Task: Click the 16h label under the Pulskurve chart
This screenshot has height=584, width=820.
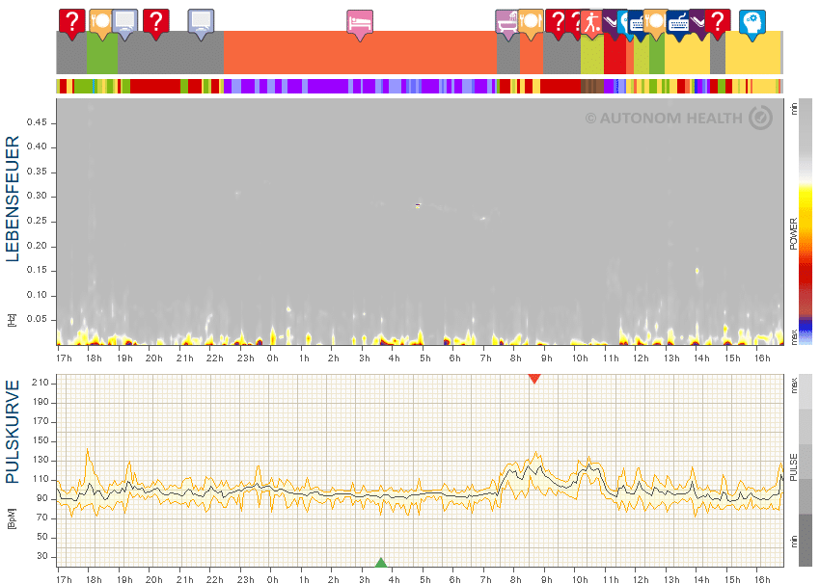Action: [762, 579]
